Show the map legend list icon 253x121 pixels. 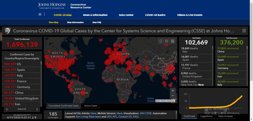pos(167,41)
